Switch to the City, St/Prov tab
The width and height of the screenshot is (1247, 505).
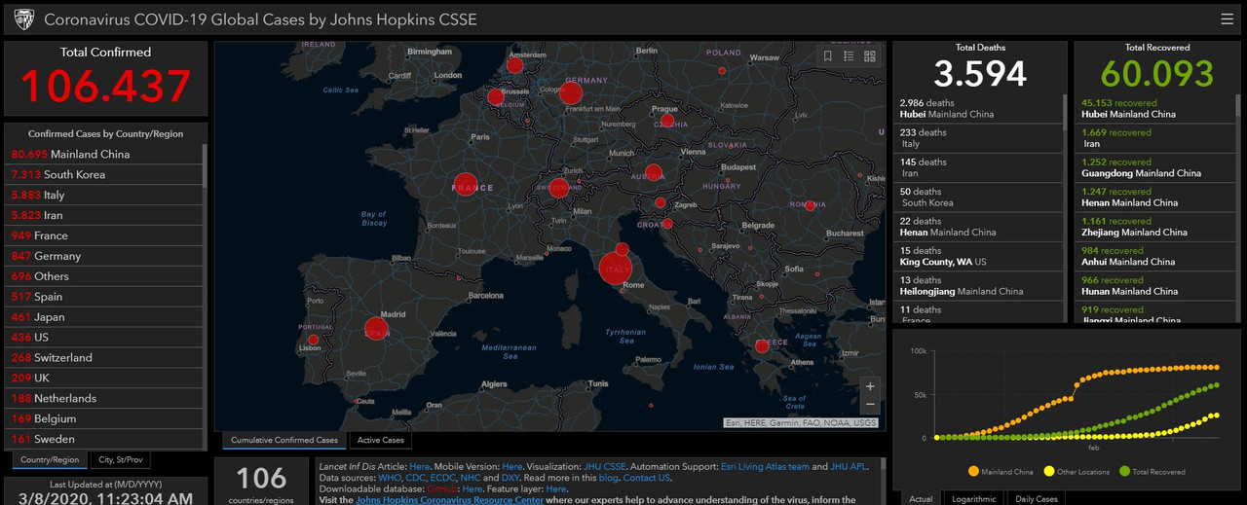pos(121,459)
